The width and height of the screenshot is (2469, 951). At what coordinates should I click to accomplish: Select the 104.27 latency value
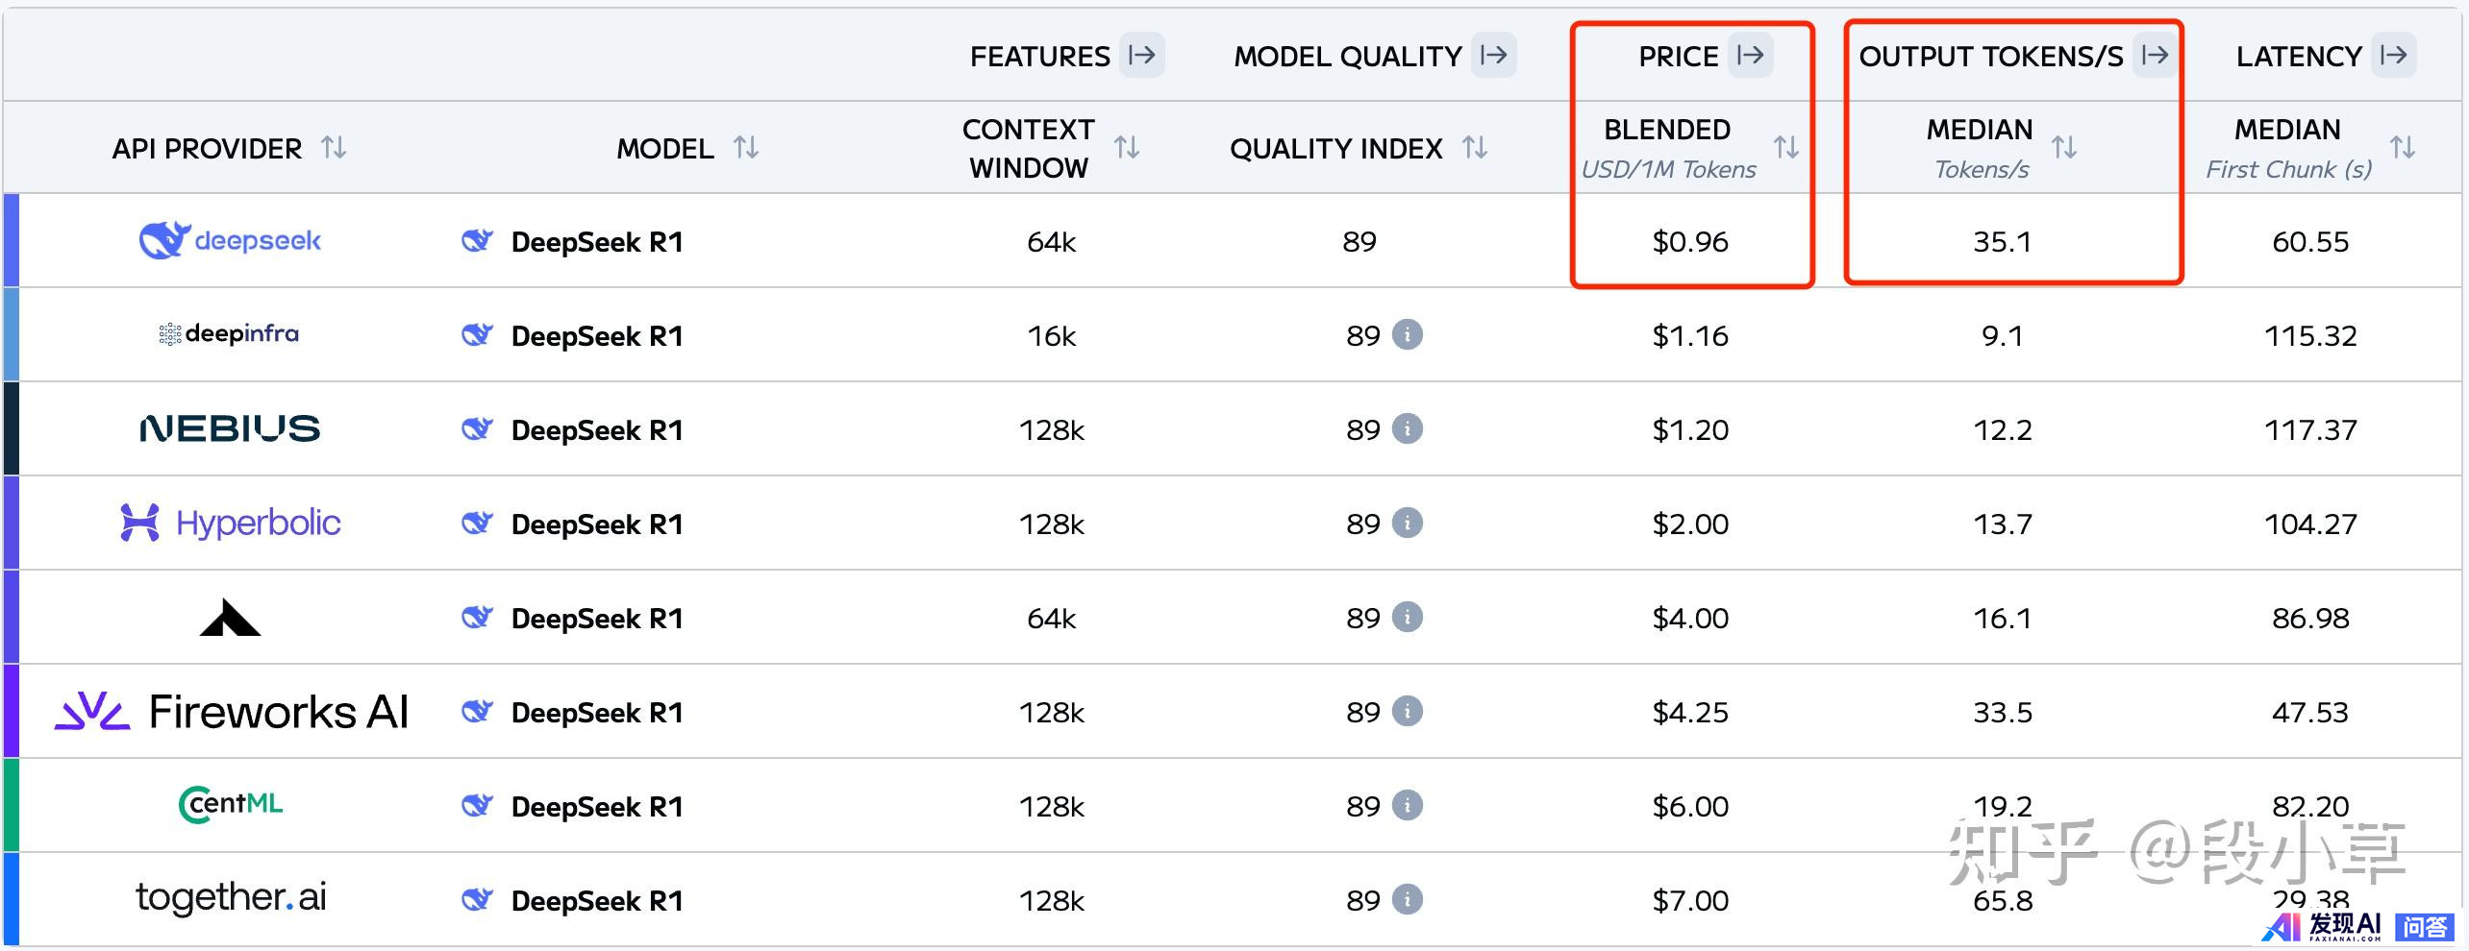tap(2310, 524)
